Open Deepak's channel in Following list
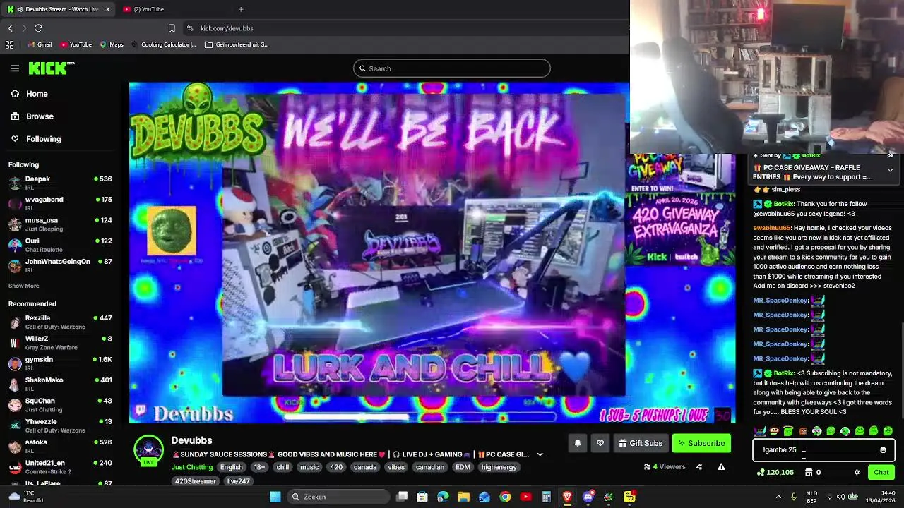This screenshot has width=904, height=508. (x=60, y=183)
